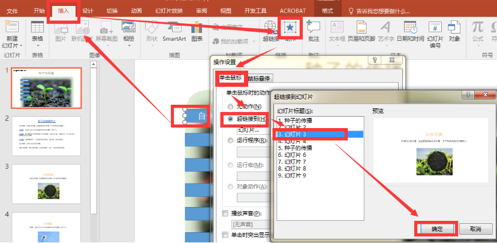Enable the 播放声音 checkbox
The width and height of the screenshot is (497, 243).
tap(225, 212)
